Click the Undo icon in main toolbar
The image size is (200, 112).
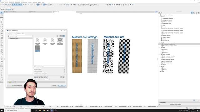[x=1, y=5]
